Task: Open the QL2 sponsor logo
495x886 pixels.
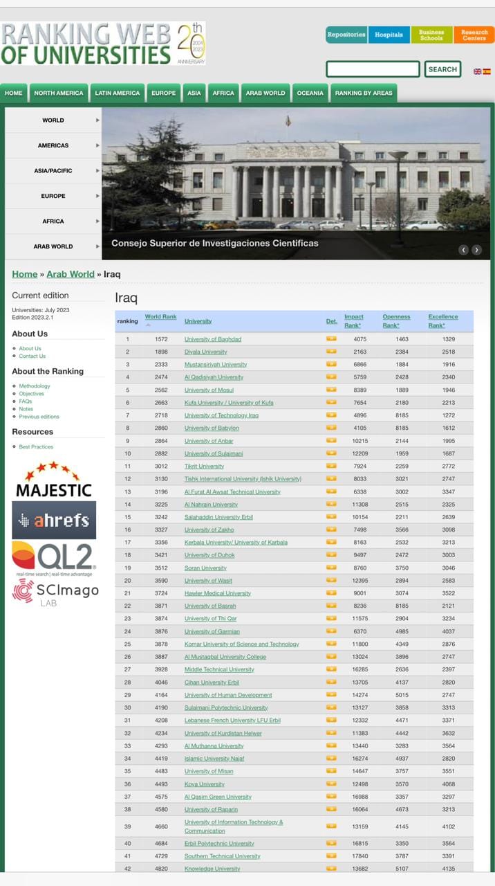Action: pyautogui.click(x=54, y=559)
